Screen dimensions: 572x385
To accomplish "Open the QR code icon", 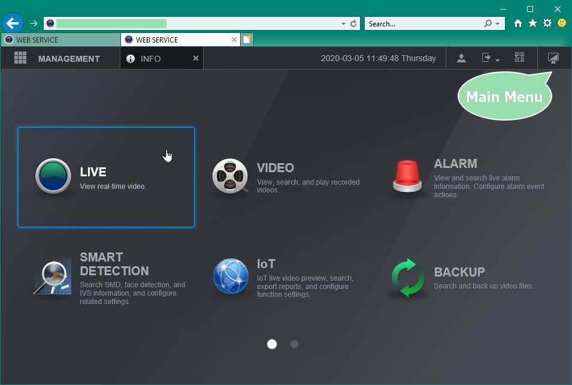I will 519,58.
